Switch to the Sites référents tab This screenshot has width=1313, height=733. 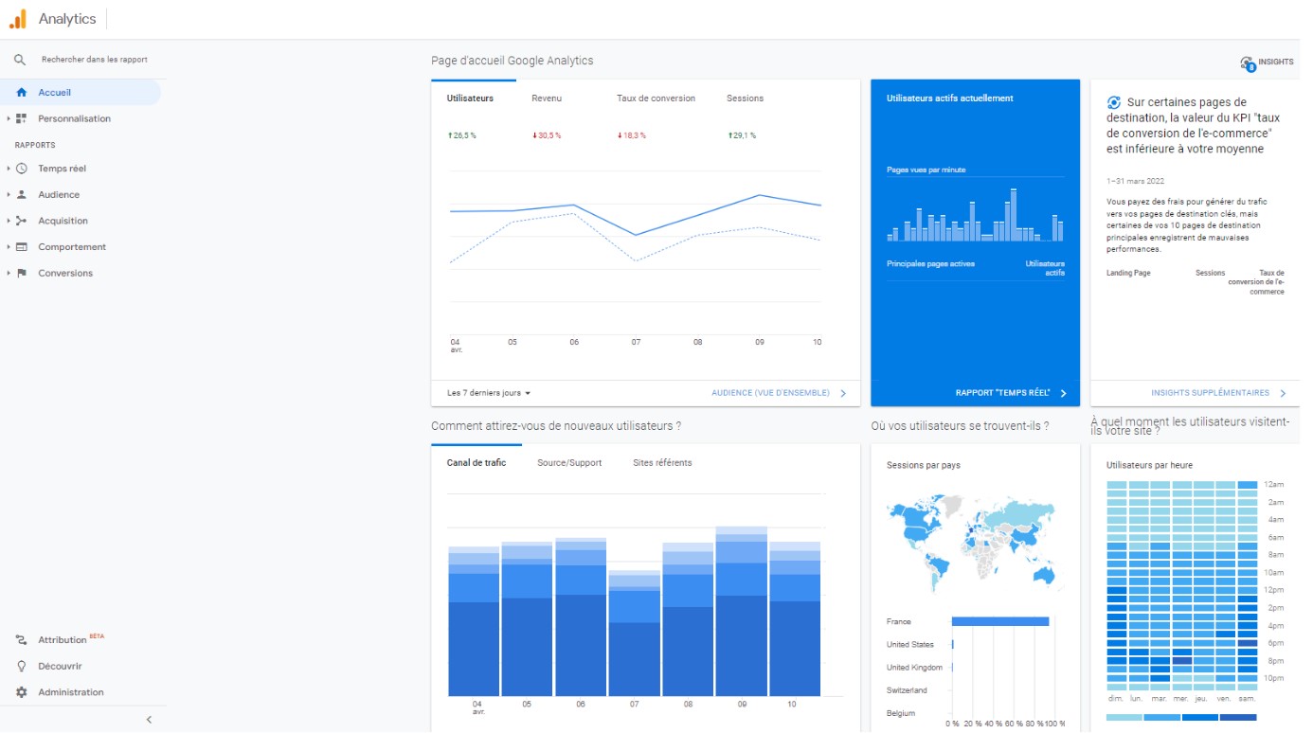coord(662,463)
